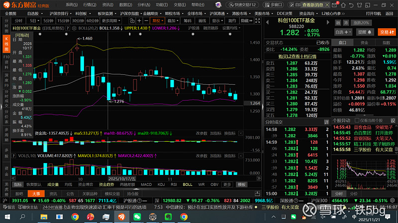Image resolution: width=398 pixels, height=223 pixels.
Task: Toggle the 港 tag button
Action: click(x=346, y=23)
